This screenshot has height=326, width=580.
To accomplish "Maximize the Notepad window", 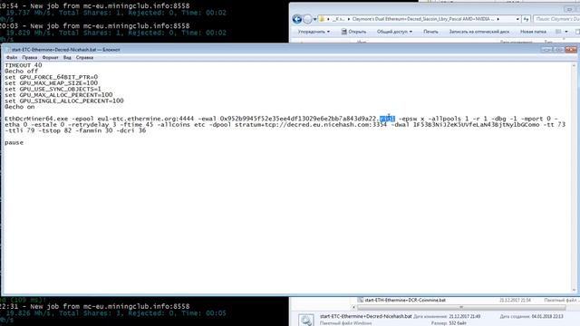I will (559, 50).
